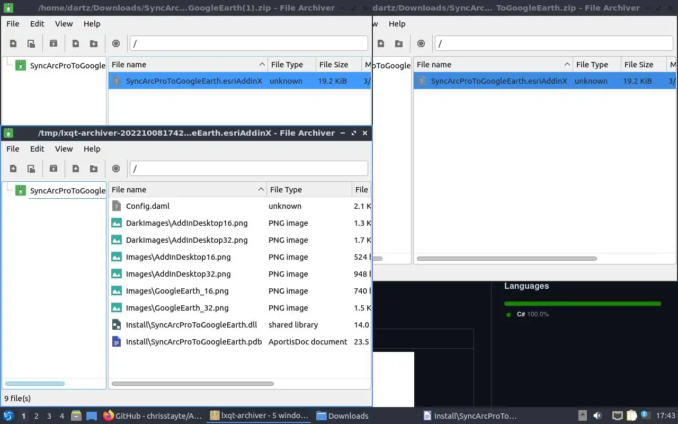Screen dimensions: 678x424
Task: Click Add files icon in ToGoogleEarth.zip window
Action: point(381,43)
